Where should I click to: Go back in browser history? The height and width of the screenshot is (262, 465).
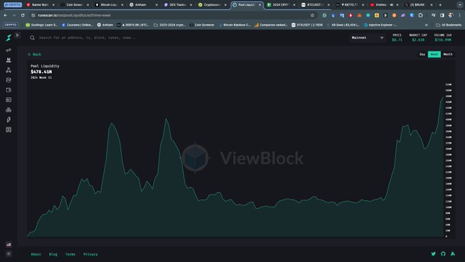point(5,15)
